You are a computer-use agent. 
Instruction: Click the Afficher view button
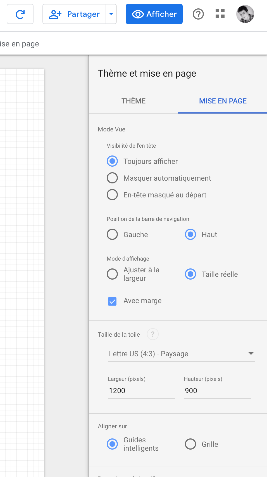[x=154, y=14]
